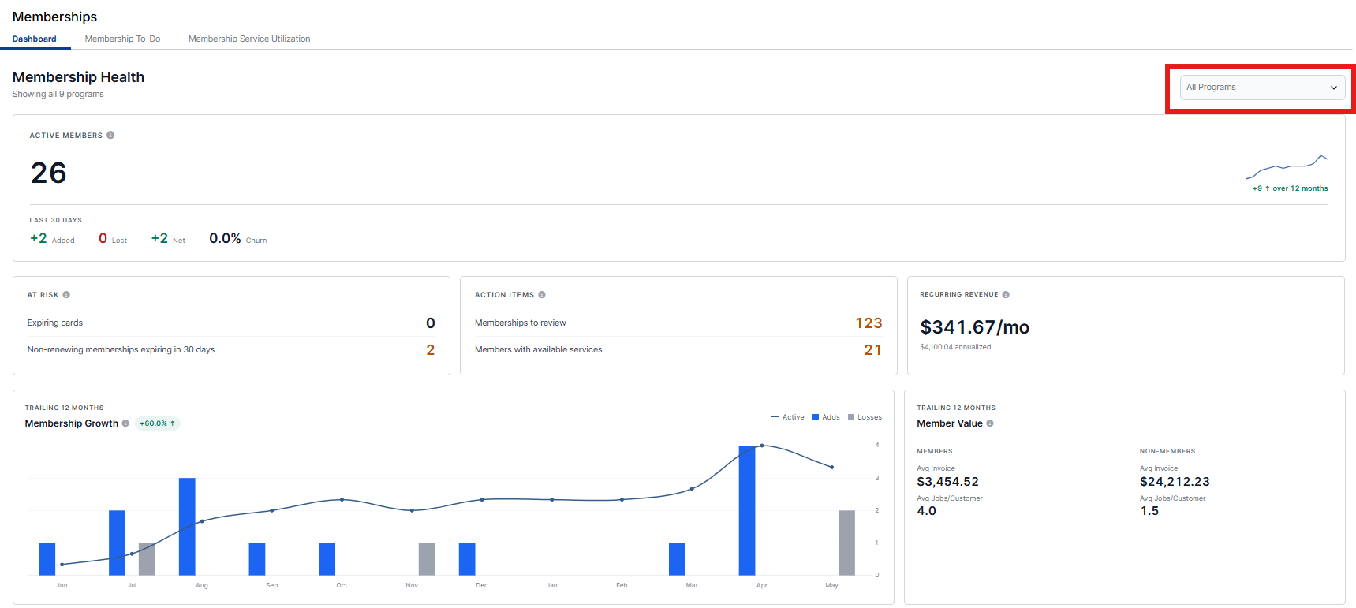View the Recurring Revenue info icon

click(x=1006, y=295)
